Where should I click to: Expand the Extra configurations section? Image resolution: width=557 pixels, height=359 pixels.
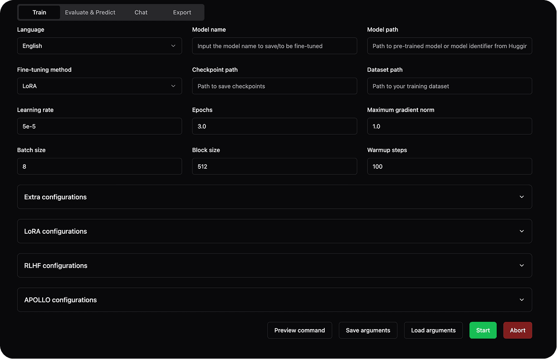(x=274, y=197)
